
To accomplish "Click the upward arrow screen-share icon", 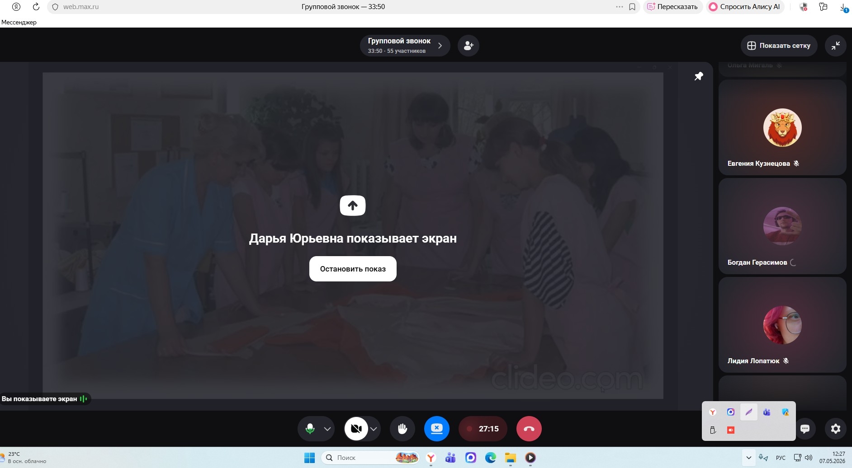I will click(x=353, y=206).
